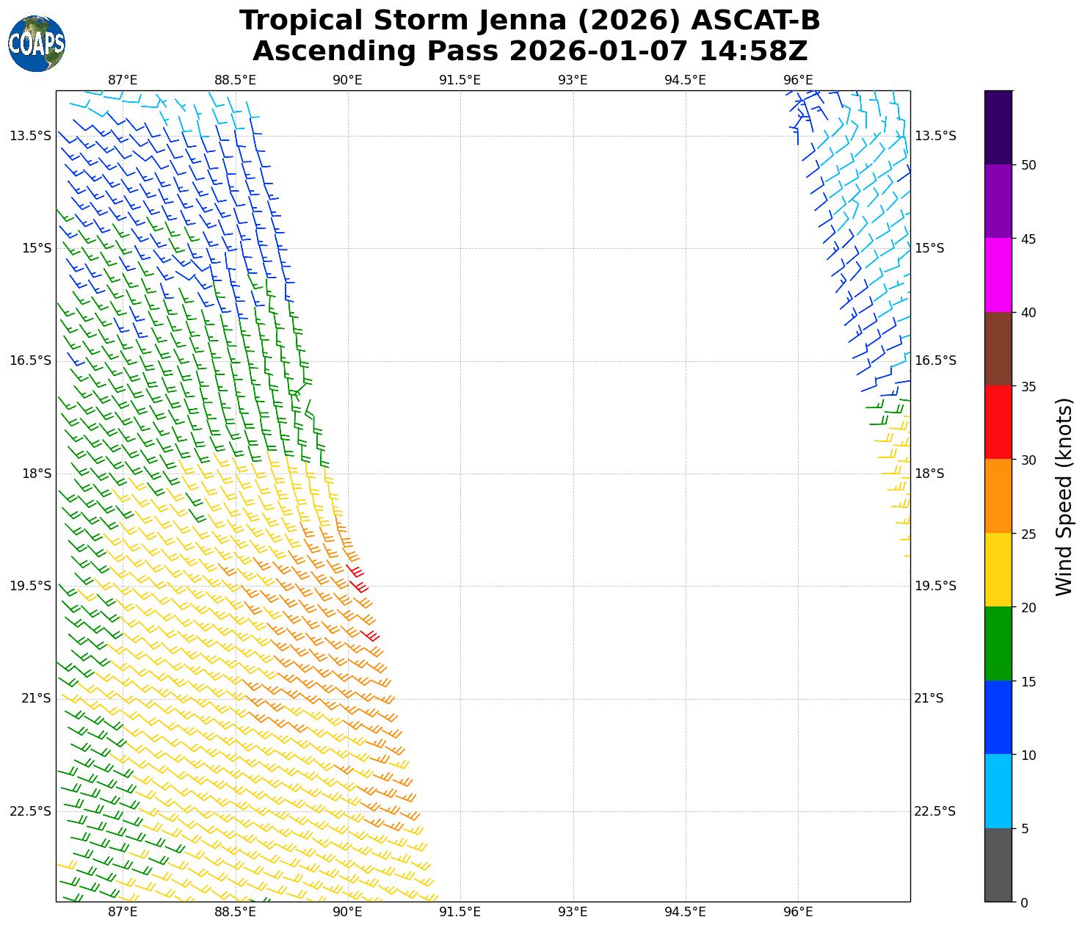This screenshot has width=1085, height=928.
Task: Click the COAPS globe logo
Action: click(x=37, y=44)
